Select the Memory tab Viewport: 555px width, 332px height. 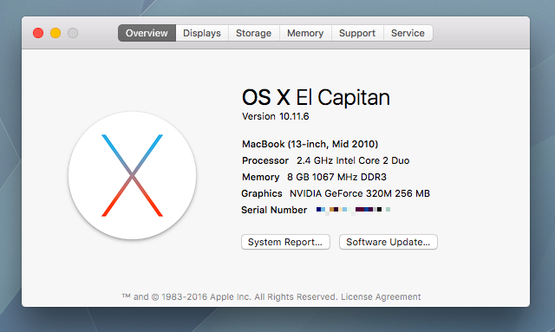pyautogui.click(x=305, y=33)
